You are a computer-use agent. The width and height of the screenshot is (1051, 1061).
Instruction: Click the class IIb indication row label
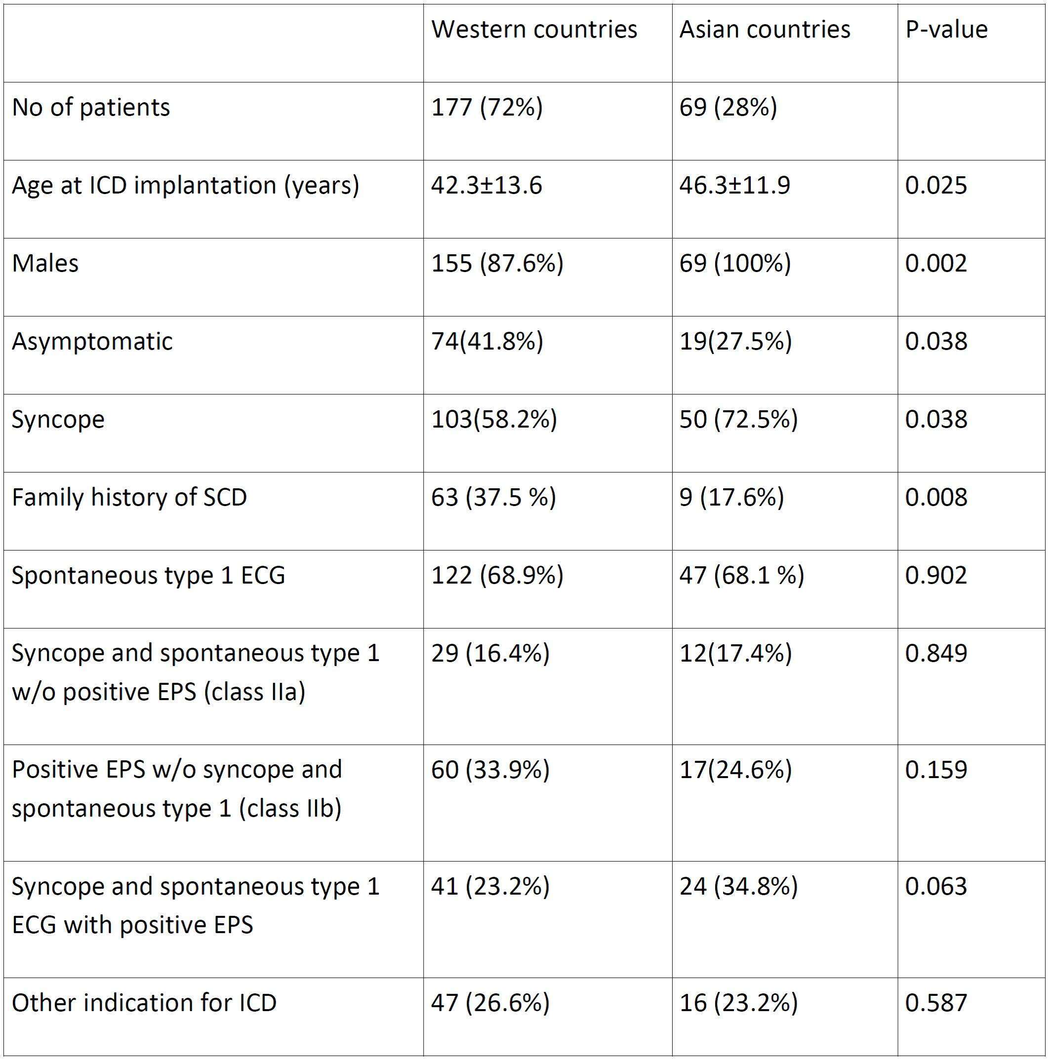177,789
